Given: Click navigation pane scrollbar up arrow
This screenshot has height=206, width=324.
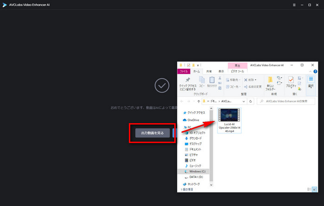Looking at the screenshot, I should click(211, 108).
